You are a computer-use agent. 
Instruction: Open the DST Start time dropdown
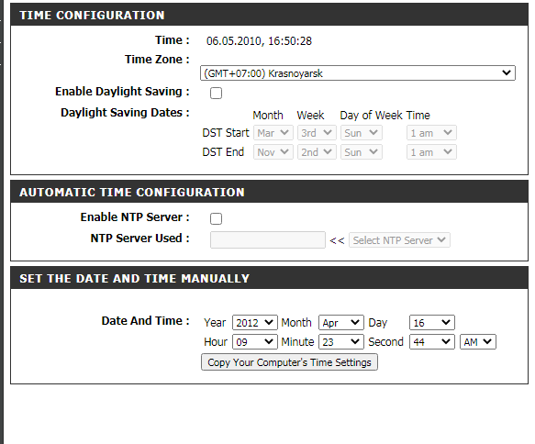click(431, 133)
